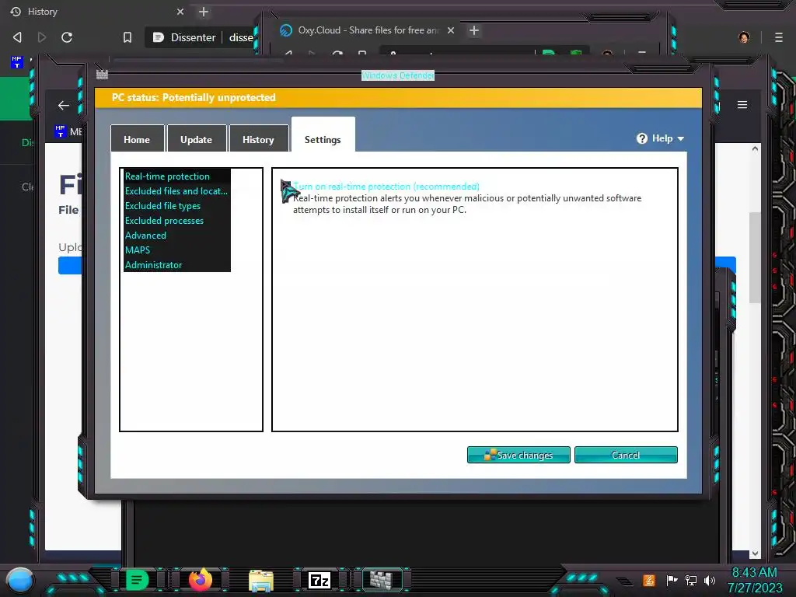
Task: Select the Administrator settings entry
Action: pyautogui.click(x=153, y=265)
